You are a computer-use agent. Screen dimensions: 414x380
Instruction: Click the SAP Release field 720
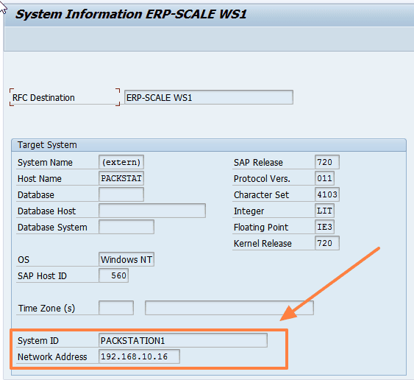327,162
